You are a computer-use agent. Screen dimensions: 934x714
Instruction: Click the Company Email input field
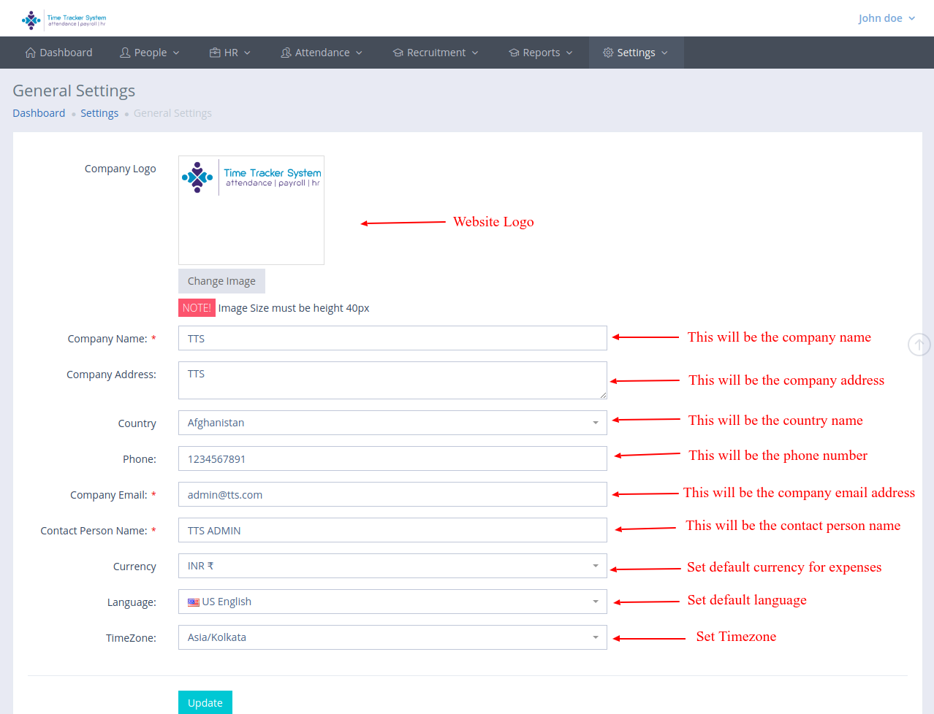392,494
